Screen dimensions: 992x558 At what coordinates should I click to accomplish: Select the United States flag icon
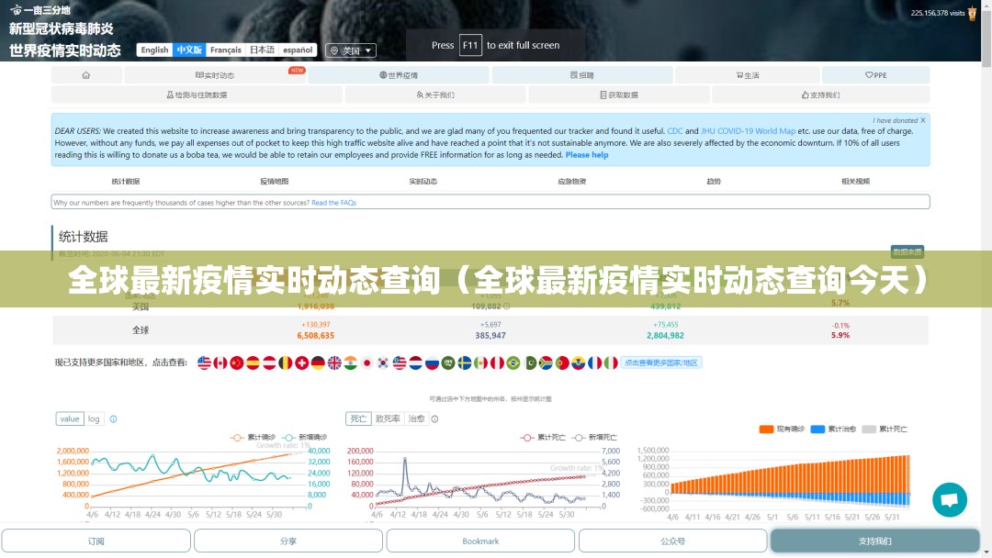coord(203,362)
